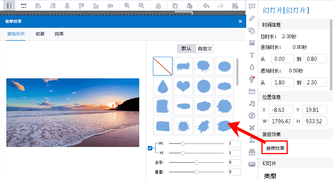This screenshot has width=333, height=180.
Task: Toggle the W/H lock ratio checkbox
Action: 150,148
